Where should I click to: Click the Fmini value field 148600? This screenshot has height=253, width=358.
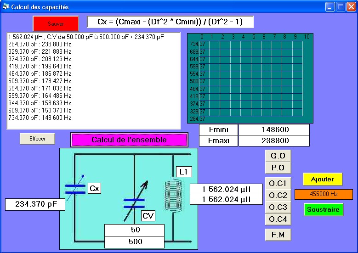click(x=274, y=129)
